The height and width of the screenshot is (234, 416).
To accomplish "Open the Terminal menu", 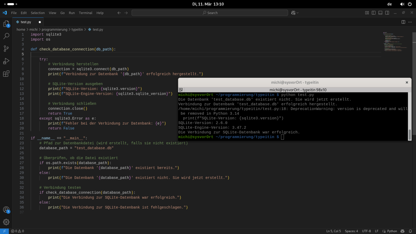I will (x=86, y=13).
